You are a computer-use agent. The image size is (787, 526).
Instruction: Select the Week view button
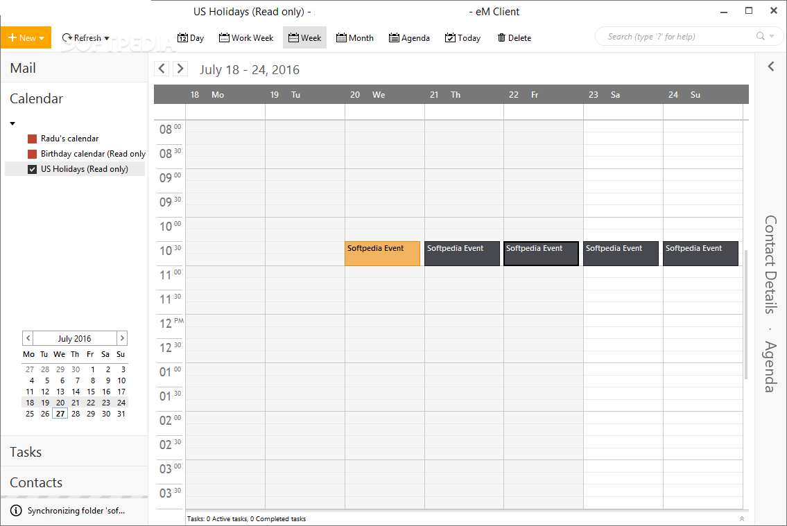click(304, 37)
